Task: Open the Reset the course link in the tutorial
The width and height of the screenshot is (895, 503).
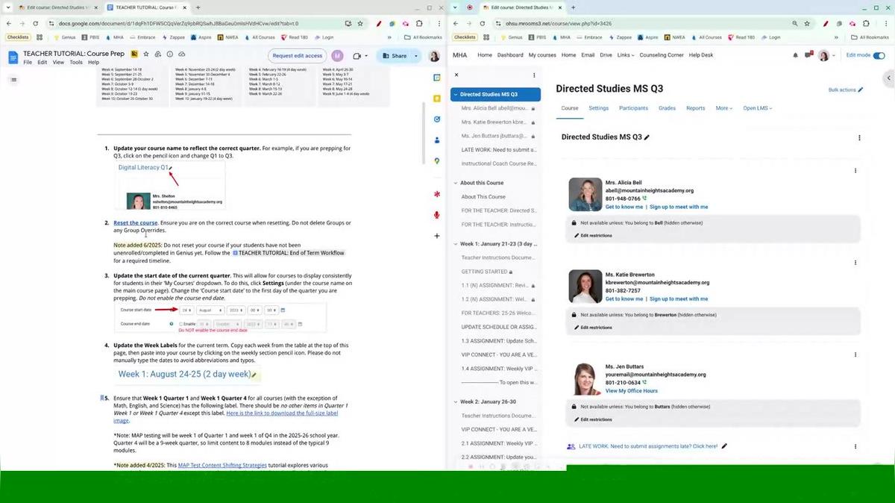Action: 136,223
